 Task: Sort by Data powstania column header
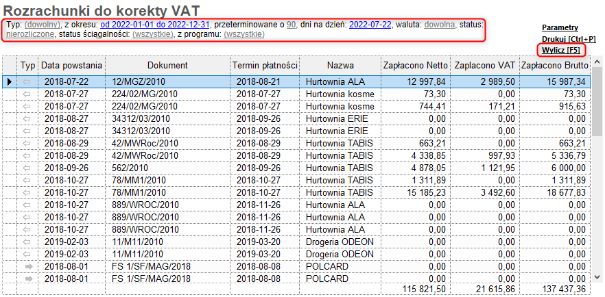click(72, 66)
